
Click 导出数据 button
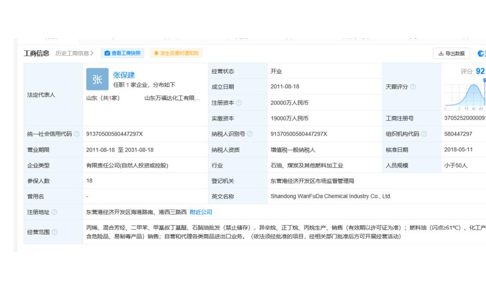pos(451,53)
